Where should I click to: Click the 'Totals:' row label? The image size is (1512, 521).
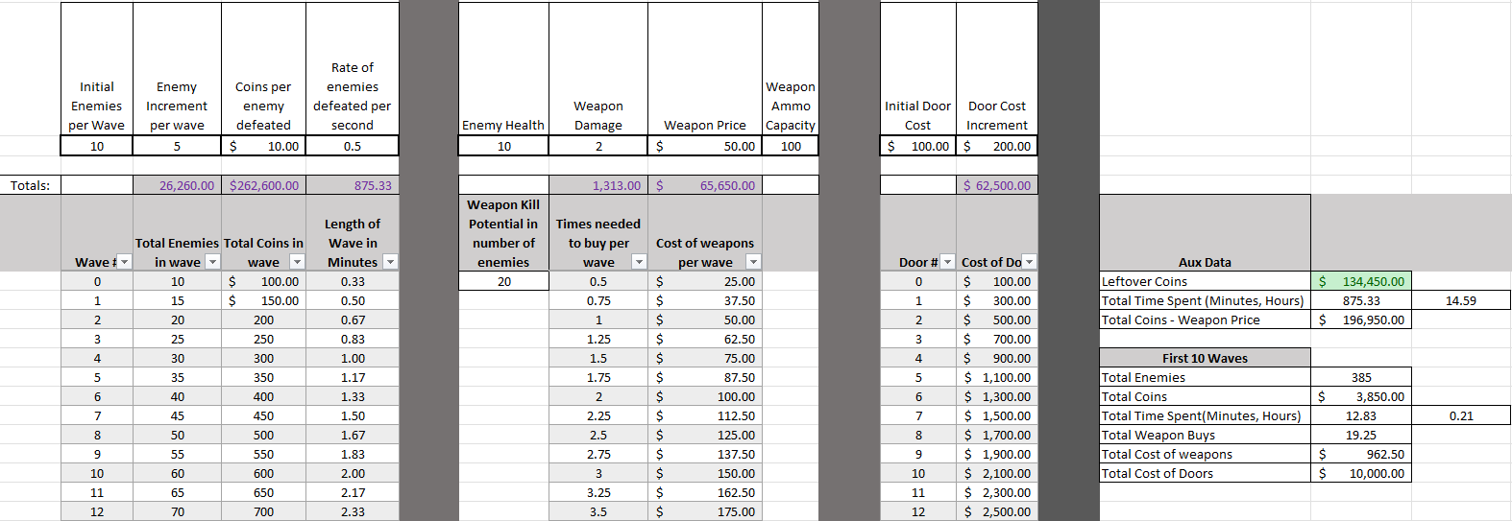pyautogui.click(x=30, y=185)
